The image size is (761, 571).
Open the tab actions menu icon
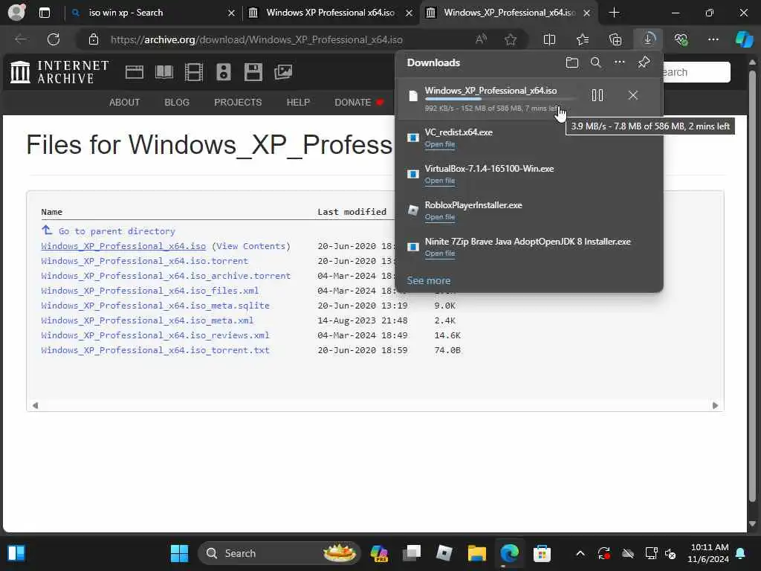45,13
